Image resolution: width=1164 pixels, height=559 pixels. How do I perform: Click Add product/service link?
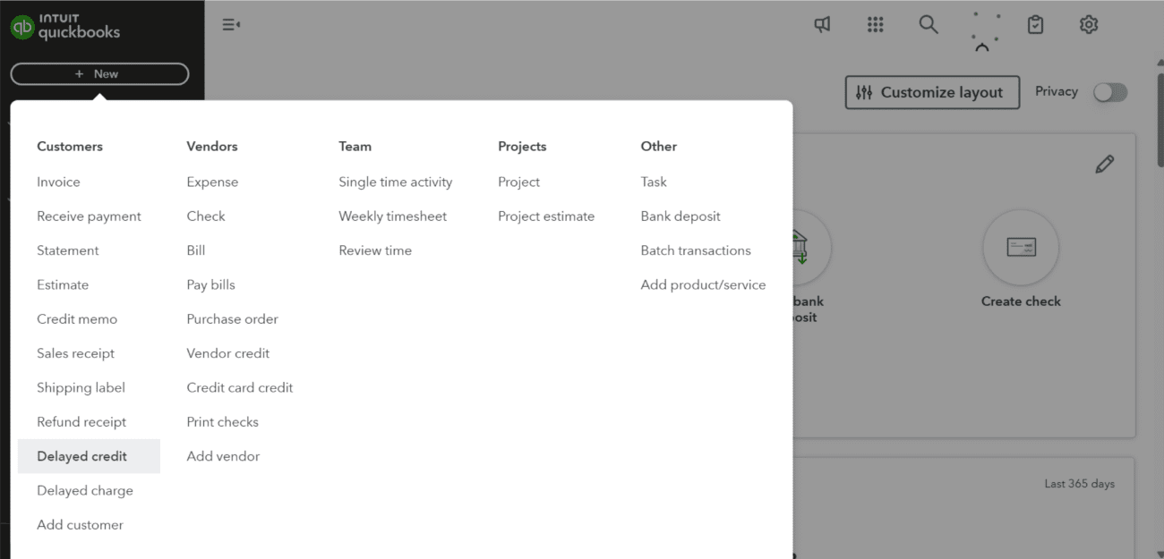(703, 284)
